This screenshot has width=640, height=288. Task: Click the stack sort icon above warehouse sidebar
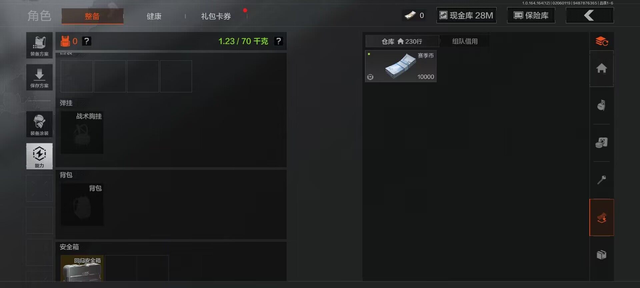tap(602, 41)
